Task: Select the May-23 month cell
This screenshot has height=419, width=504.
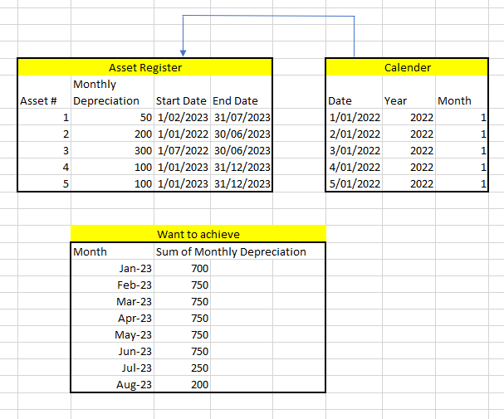Action: (112, 334)
